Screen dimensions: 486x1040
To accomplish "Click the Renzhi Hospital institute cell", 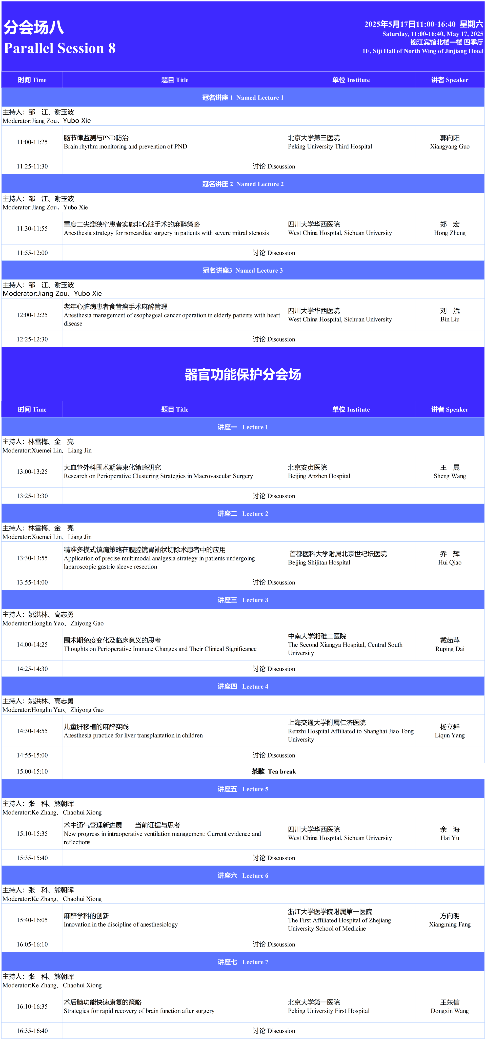I will 351,731.
